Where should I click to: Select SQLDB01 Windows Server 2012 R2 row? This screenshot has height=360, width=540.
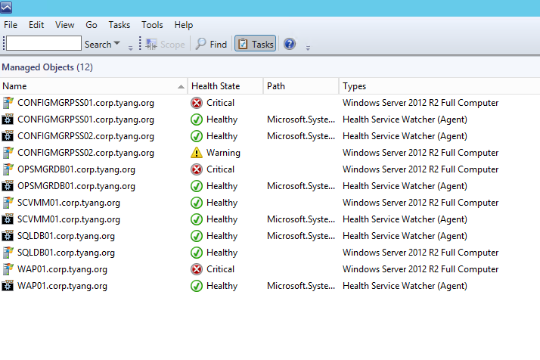point(270,253)
